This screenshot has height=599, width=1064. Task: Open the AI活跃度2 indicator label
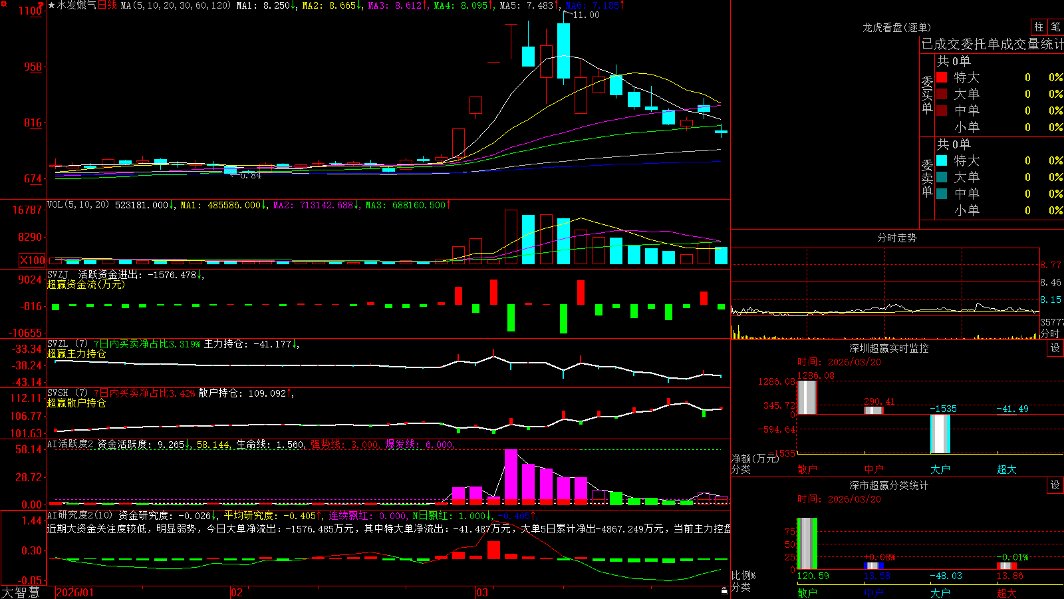[x=70, y=444]
